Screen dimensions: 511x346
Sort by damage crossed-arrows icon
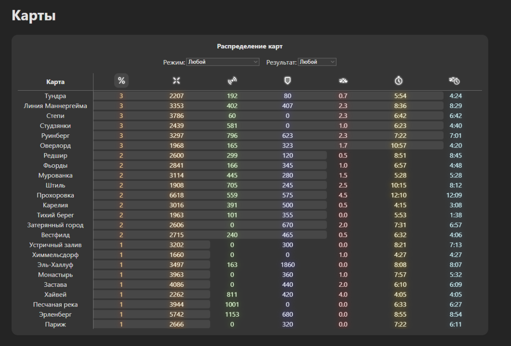(176, 81)
